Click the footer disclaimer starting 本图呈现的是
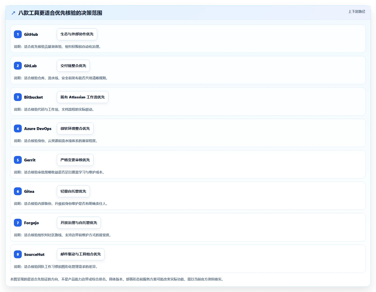376x292 pixels. [x=117, y=279]
